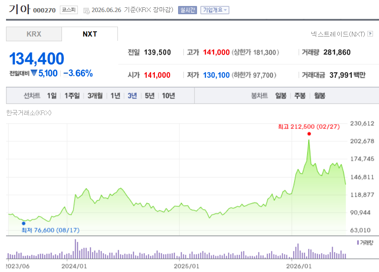Click the 넥스트레이드(NXT) label
Screen dimensions: 379x272
pos(338,34)
